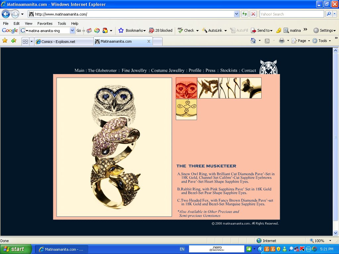
Task: Click the Google toolbar logo
Action: 10,30
